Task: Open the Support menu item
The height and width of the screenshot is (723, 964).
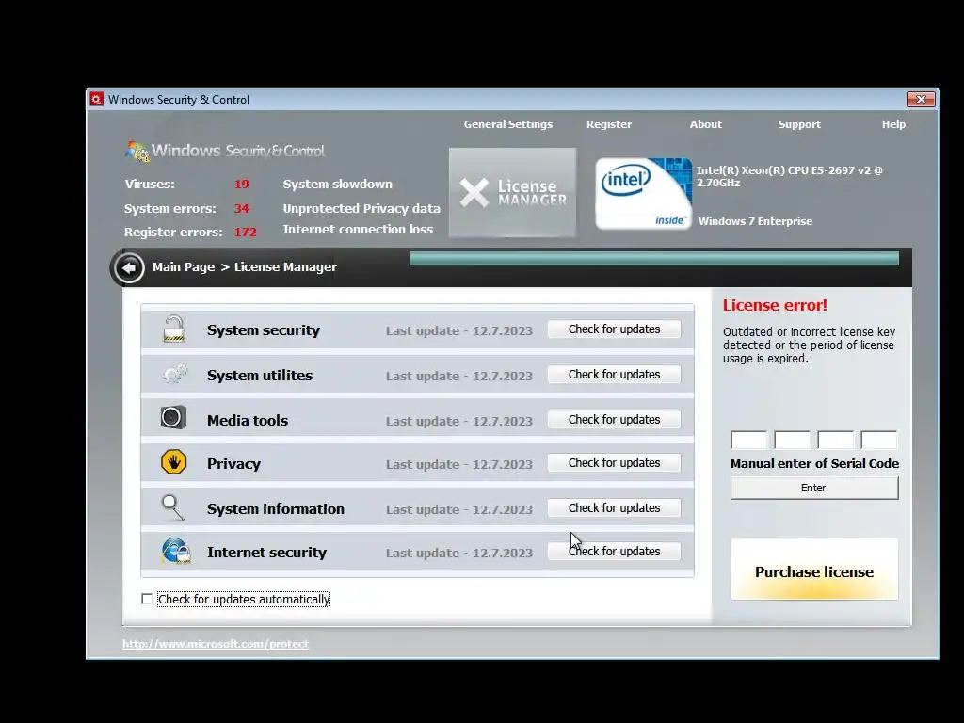Action: (799, 124)
